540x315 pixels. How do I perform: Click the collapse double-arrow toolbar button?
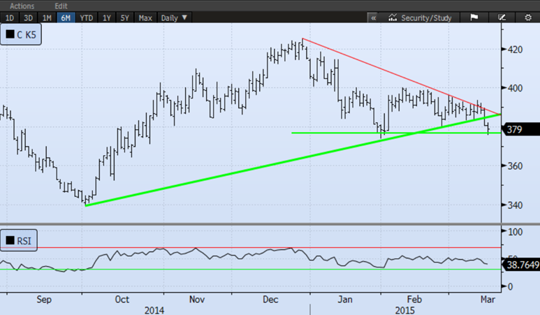point(373,17)
